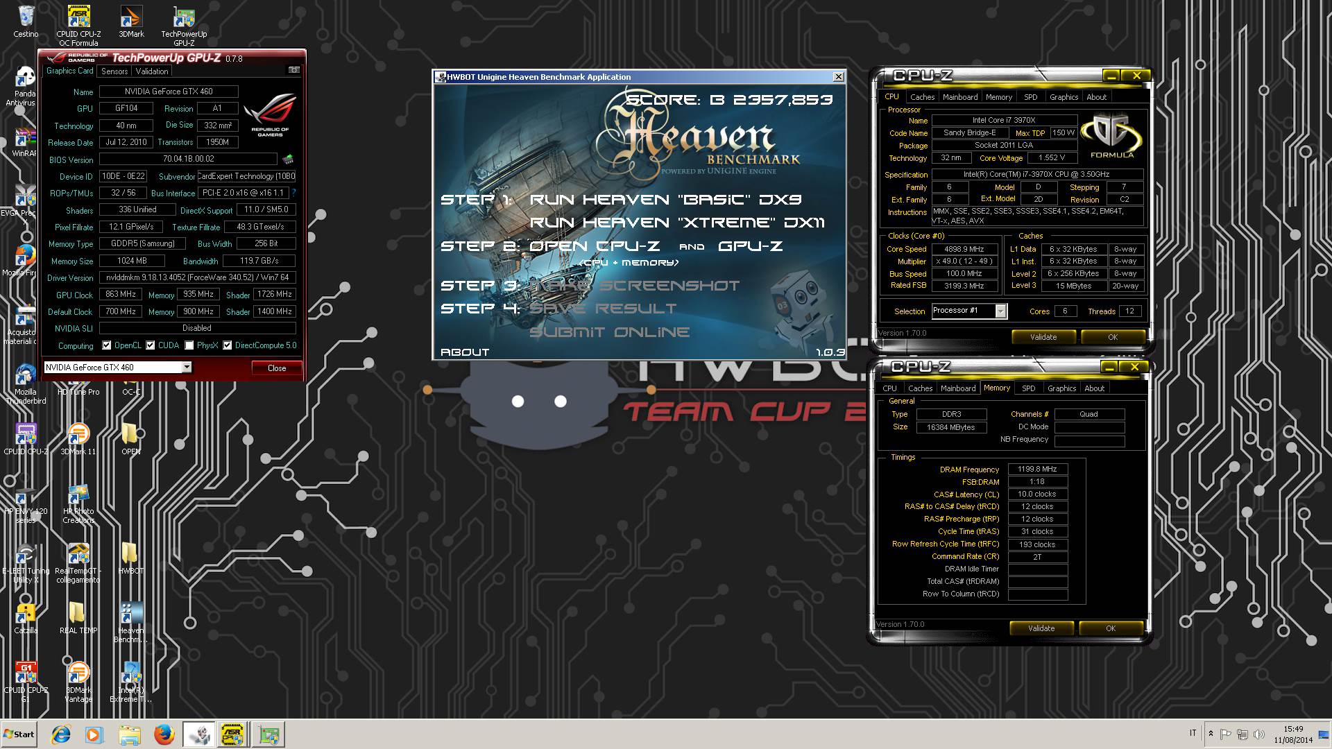The width and height of the screenshot is (1332, 749).
Task: Open Windows Explorer from the taskbar
Action: click(130, 734)
